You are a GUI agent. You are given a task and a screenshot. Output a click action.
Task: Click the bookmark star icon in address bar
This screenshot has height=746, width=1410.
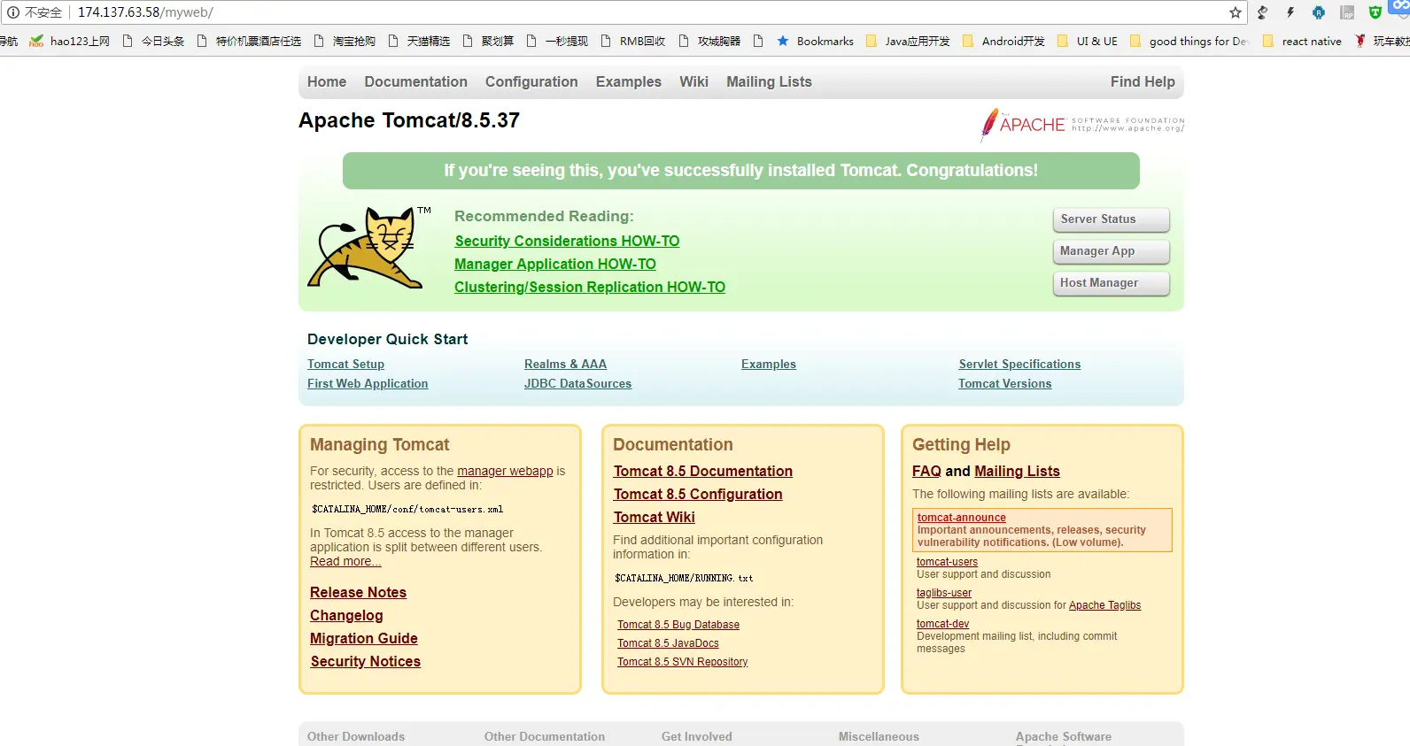tap(1235, 12)
